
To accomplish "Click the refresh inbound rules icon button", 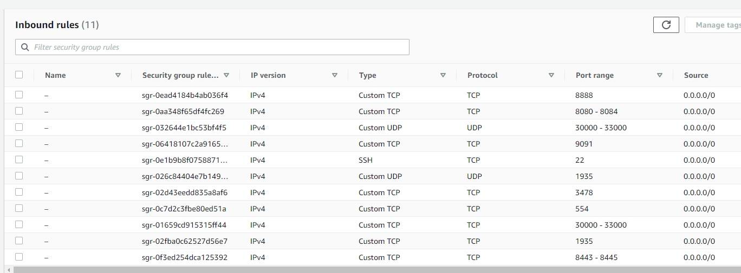I will (x=666, y=25).
